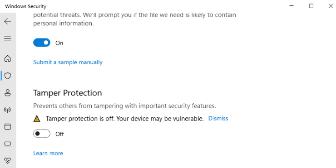This screenshot has width=336, height=168.
Task: Click the Tamper Protection heading
Action: pos(68,93)
